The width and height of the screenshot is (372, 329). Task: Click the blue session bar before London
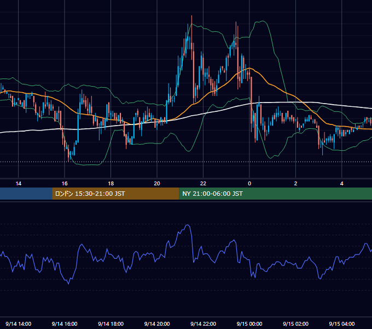[26, 194]
